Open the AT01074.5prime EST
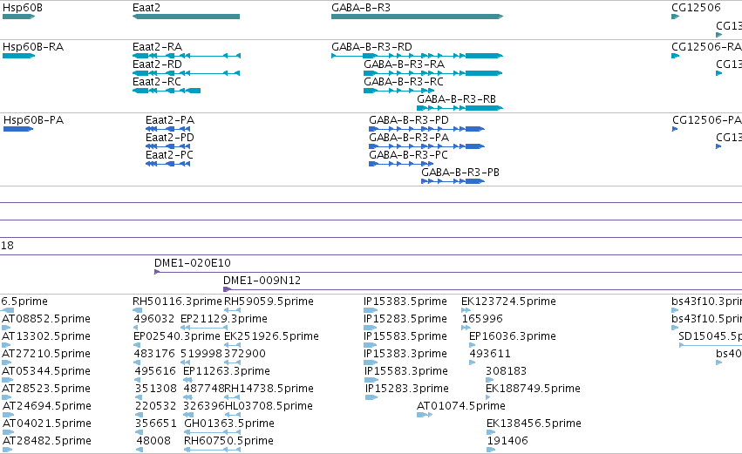Image resolution: width=742 pixels, height=454 pixels. coord(461,406)
